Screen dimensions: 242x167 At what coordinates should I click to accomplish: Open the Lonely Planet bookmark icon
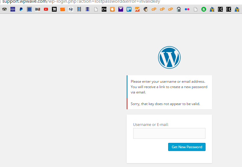point(13,9)
